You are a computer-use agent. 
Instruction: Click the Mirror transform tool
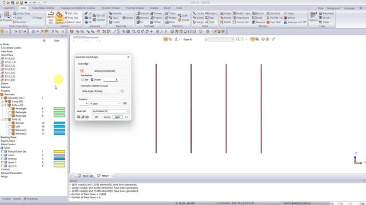coord(170,22)
